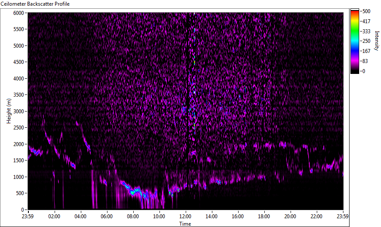Click the 16:00 time axis label
This screenshot has width=381, height=227.
[x=238, y=217]
